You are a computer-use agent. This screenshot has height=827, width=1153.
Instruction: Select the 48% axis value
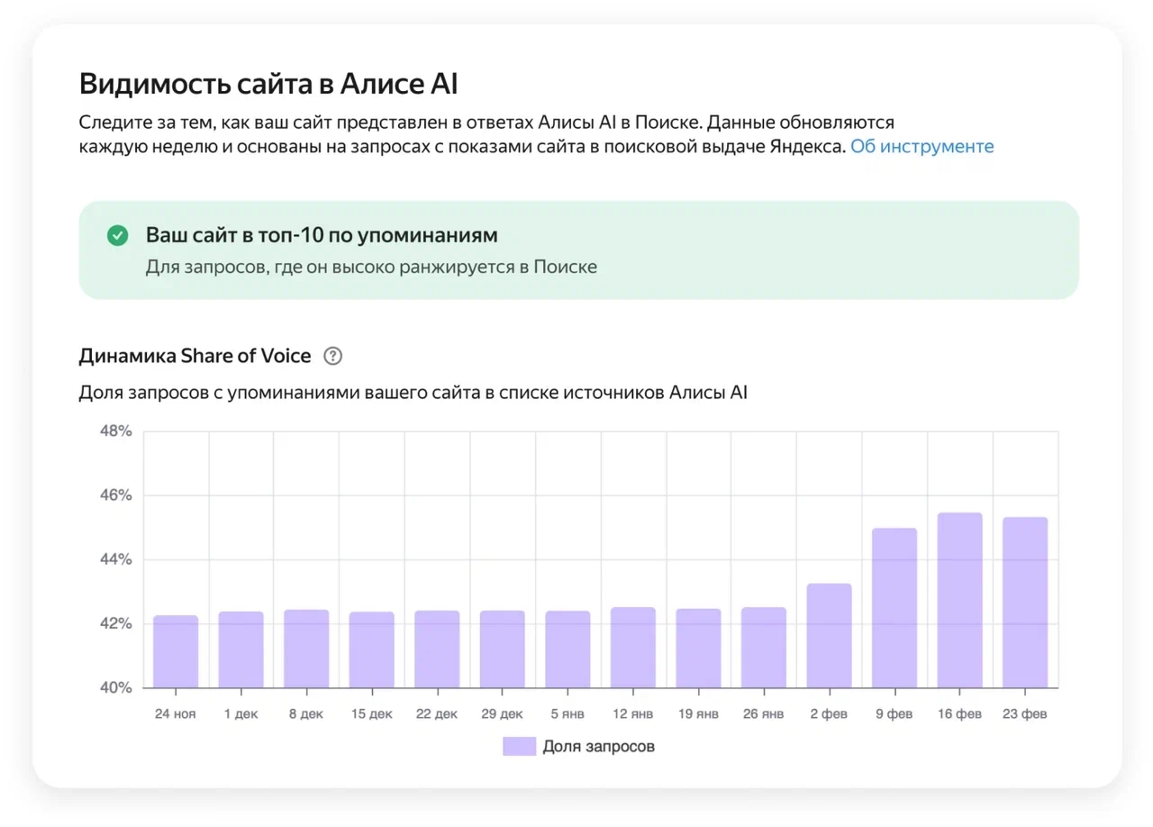coord(115,431)
